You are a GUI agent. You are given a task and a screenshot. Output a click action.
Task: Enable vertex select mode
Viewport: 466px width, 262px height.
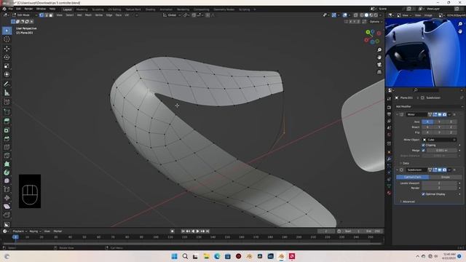pos(42,15)
